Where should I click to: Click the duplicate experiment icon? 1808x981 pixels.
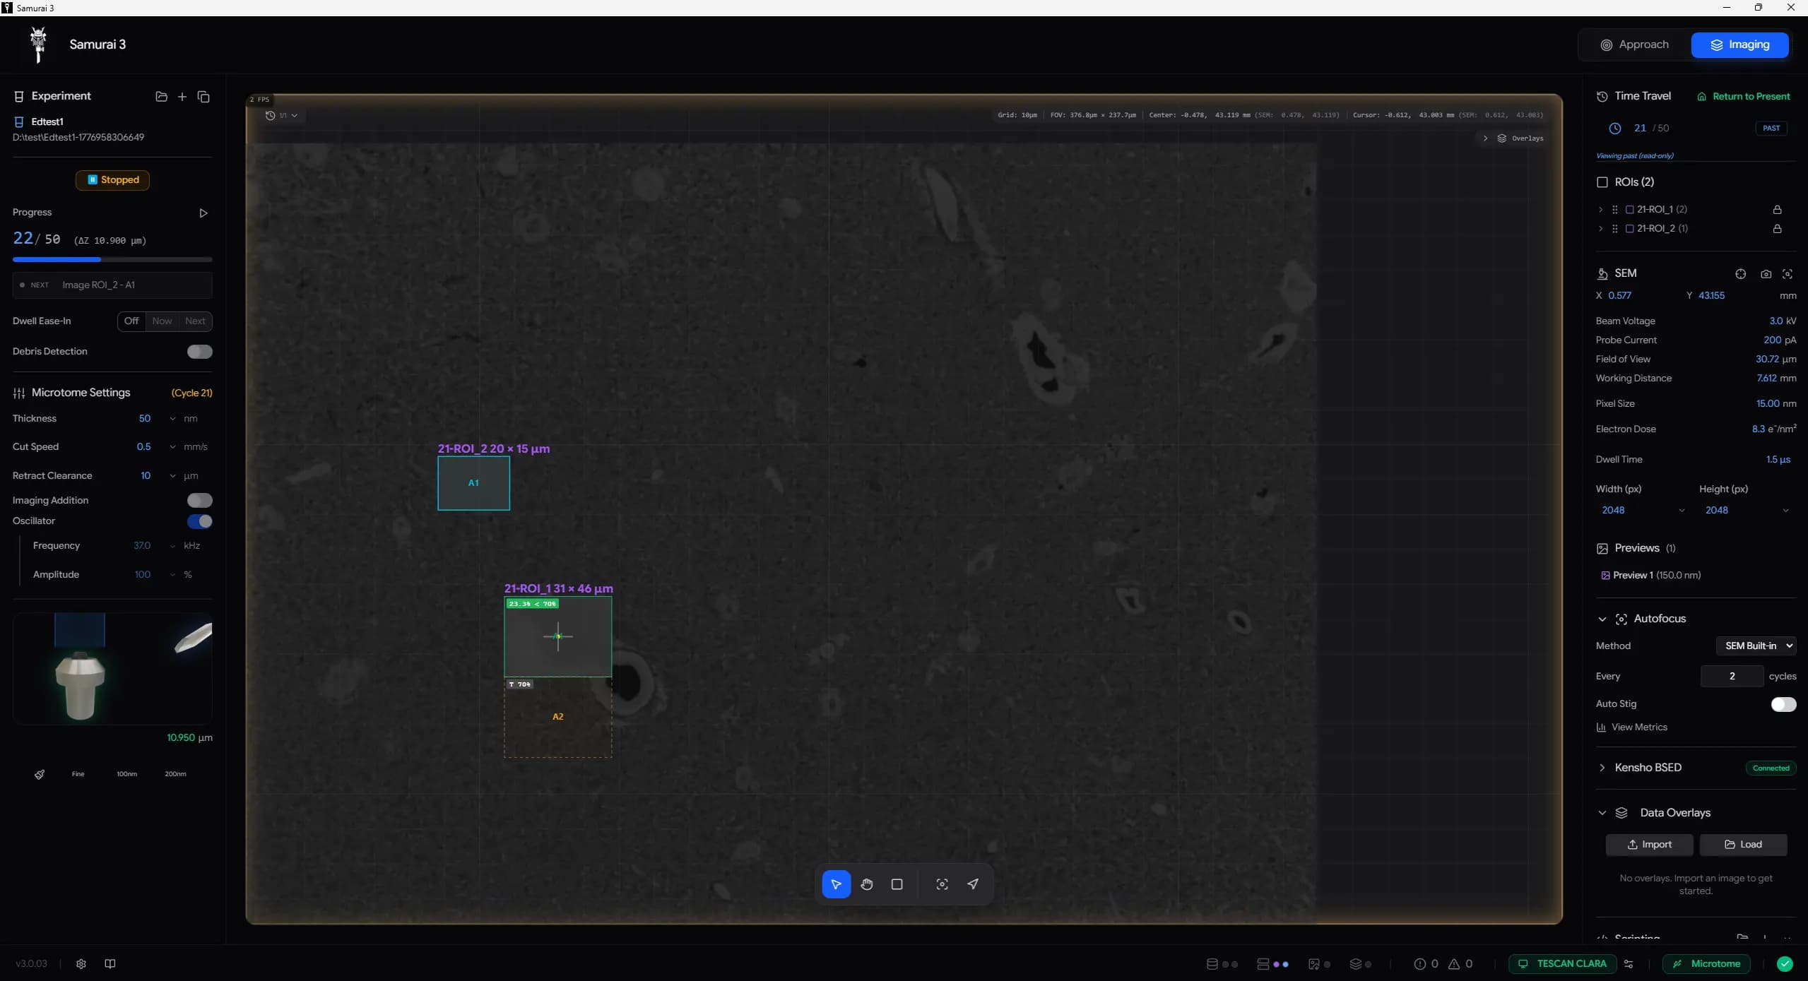click(203, 97)
